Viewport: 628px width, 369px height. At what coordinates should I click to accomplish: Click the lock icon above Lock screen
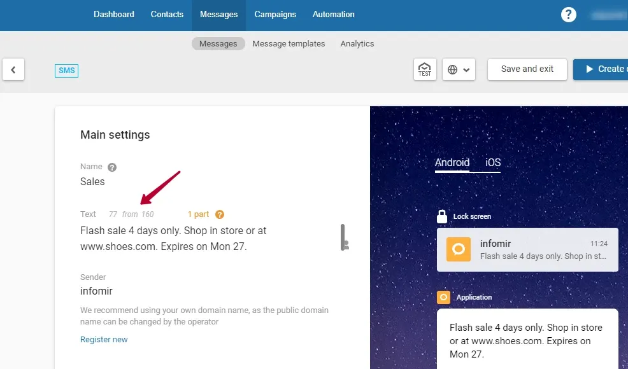[x=442, y=217]
